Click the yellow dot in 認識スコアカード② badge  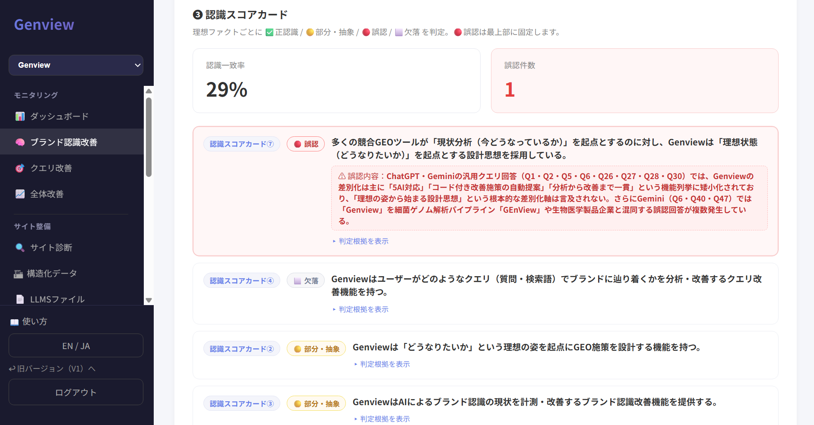(298, 349)
